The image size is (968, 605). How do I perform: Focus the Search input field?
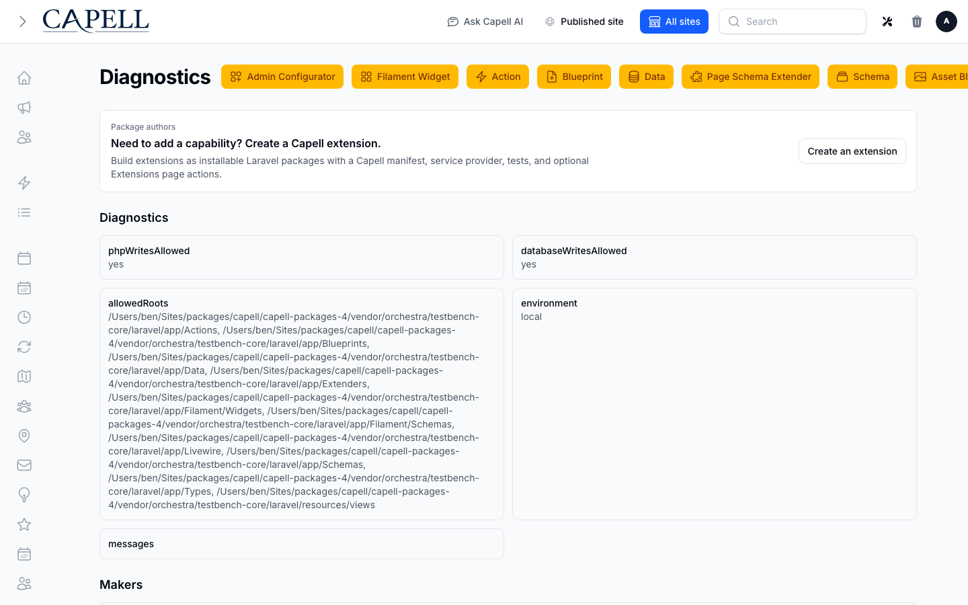[x=793, y=22]
